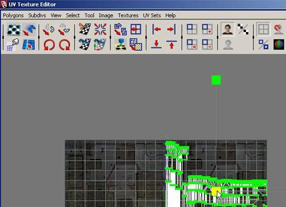Click the Flip UVs horizontally icon
286x207 pixels.
coord(49,29)
